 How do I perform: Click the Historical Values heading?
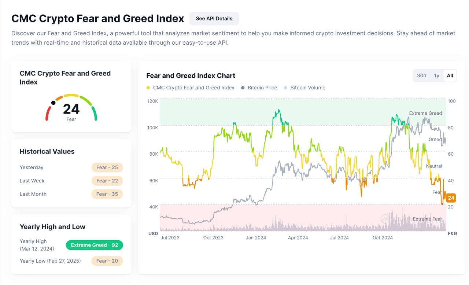(x=47, y=151)
